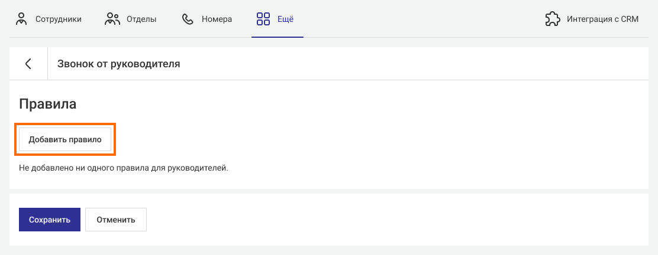The image size is (658, 255).
Task: Click the Номера phone handset icon
Action: 188,19
